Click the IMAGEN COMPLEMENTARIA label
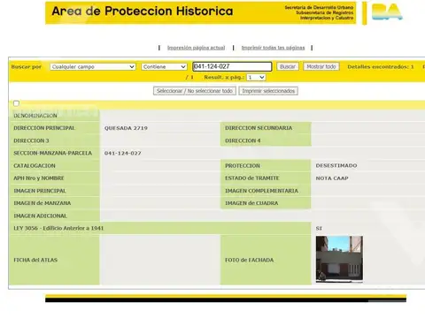This screenshot has height=318, width=425. click(x=261, y=191)
